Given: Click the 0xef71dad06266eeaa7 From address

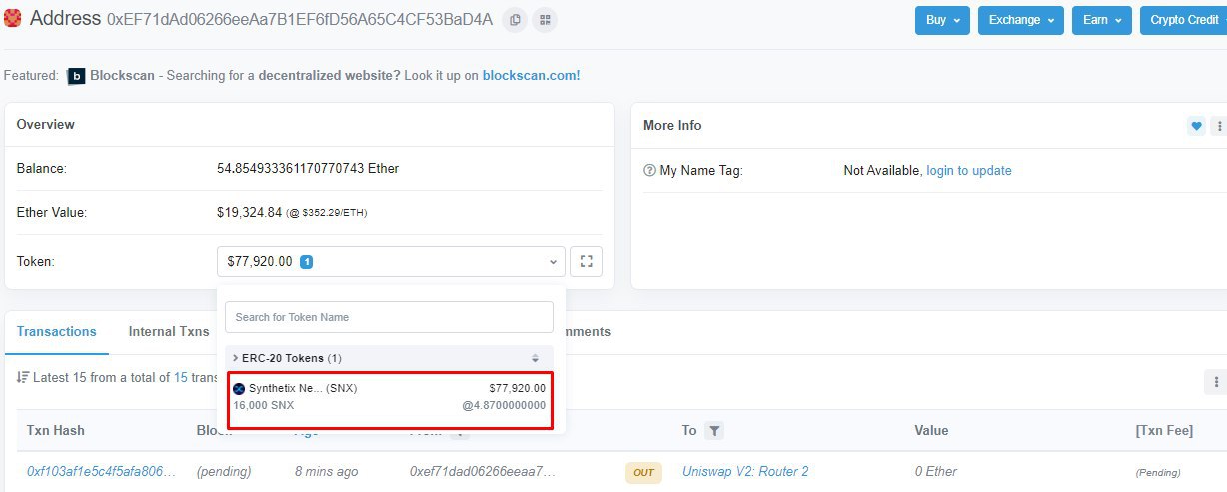Looking at the screenshot, I should click(482, 471).
